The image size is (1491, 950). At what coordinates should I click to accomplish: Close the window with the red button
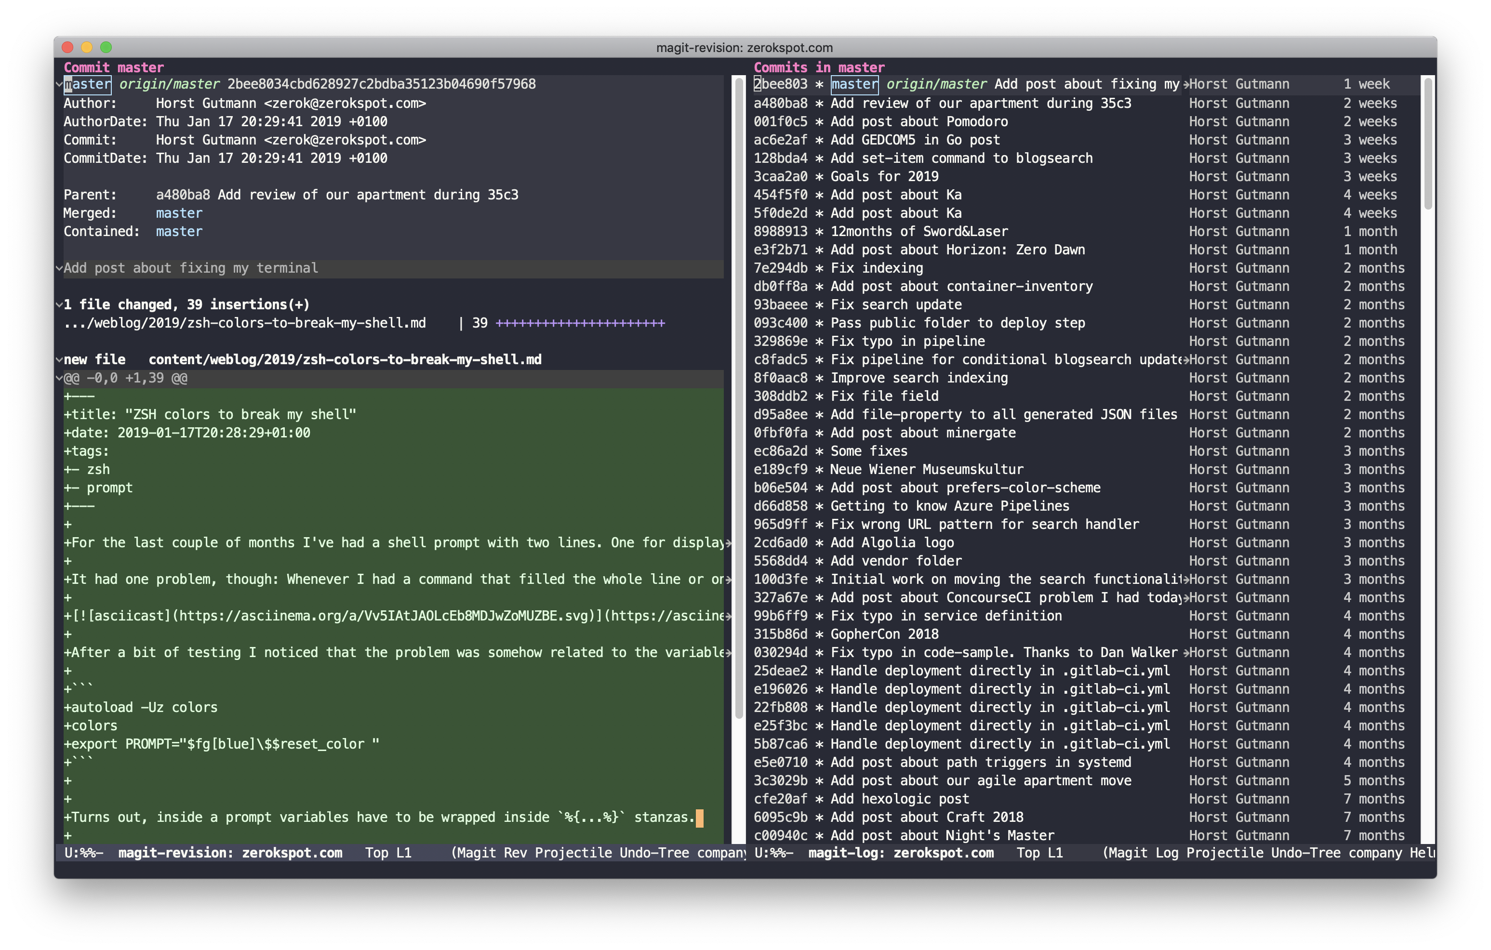68,48
